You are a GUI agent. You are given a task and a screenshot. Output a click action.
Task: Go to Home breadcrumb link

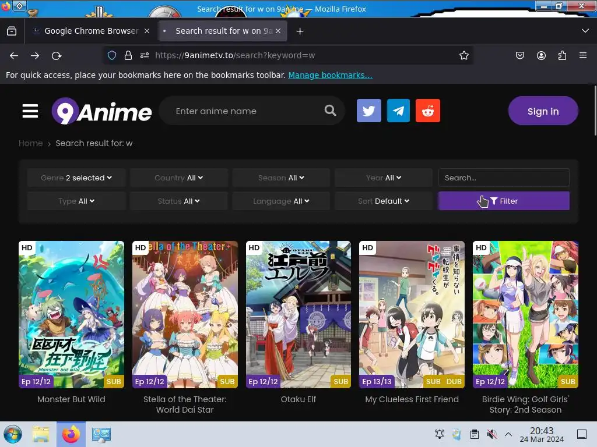click(31, 143)
